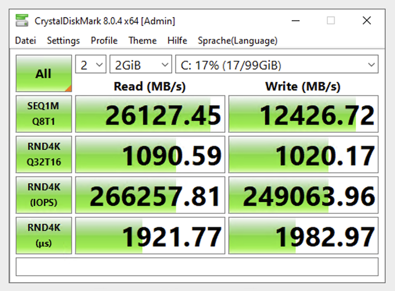Select the RND4K read result 1090.59
Image resolution: width=395 pixels, height=291 pixels.
click(x=150, y=154)
